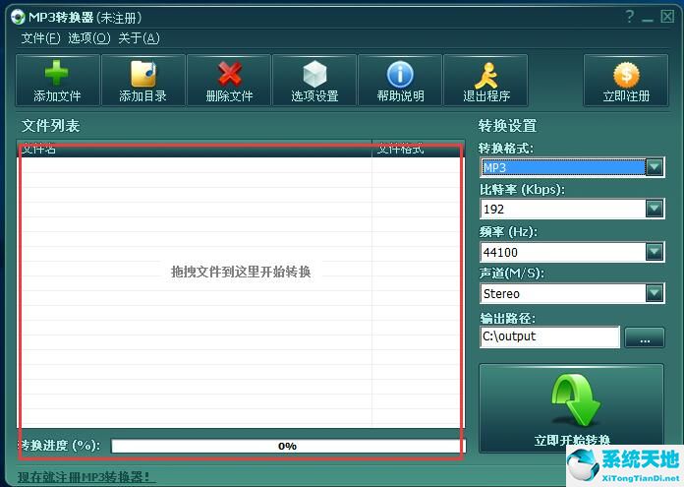Click the question mark help button in title bar
The width and height of the screenshot is (684, 487).
click(x=630, y=17)
